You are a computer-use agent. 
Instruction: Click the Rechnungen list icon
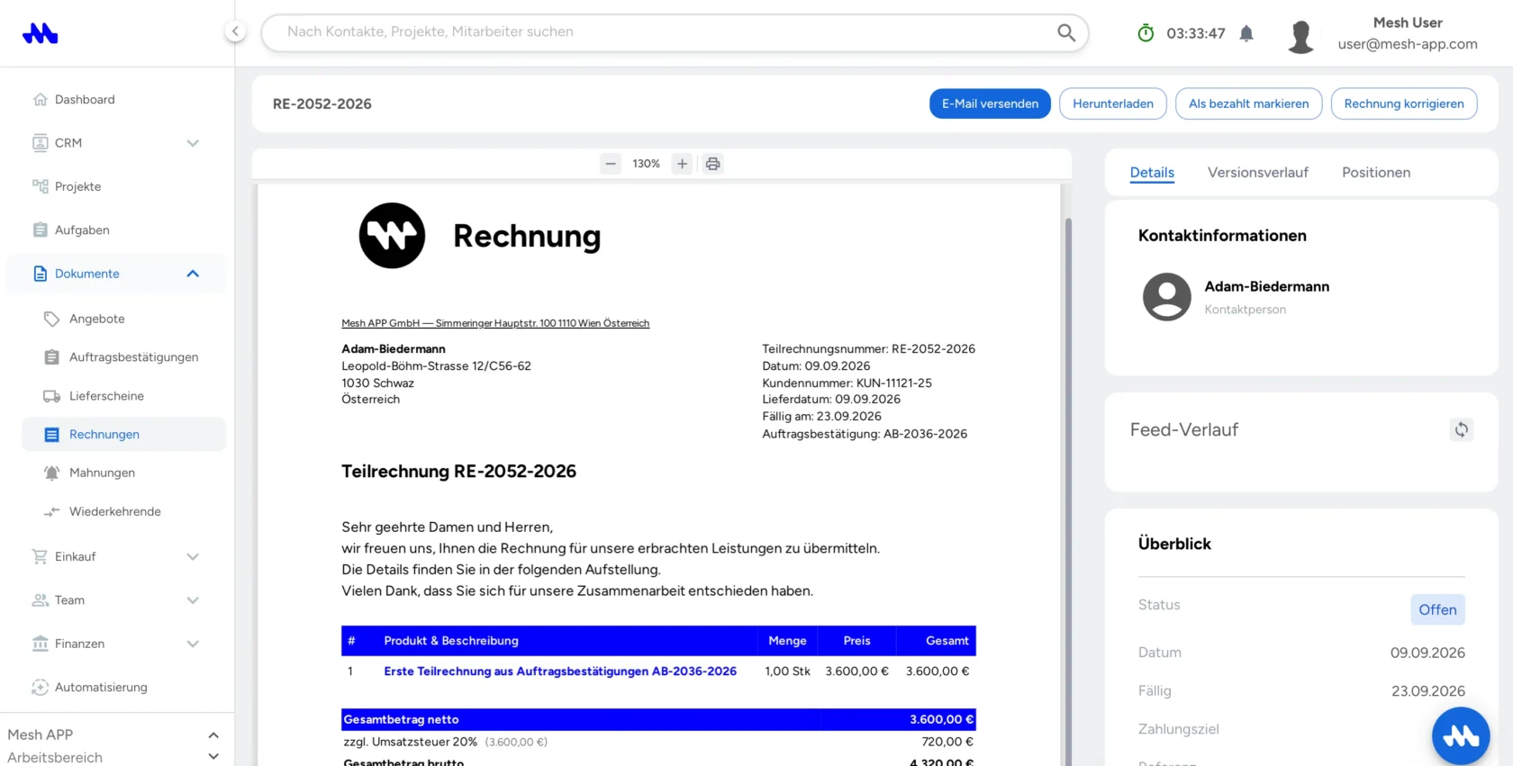point(52,435)
